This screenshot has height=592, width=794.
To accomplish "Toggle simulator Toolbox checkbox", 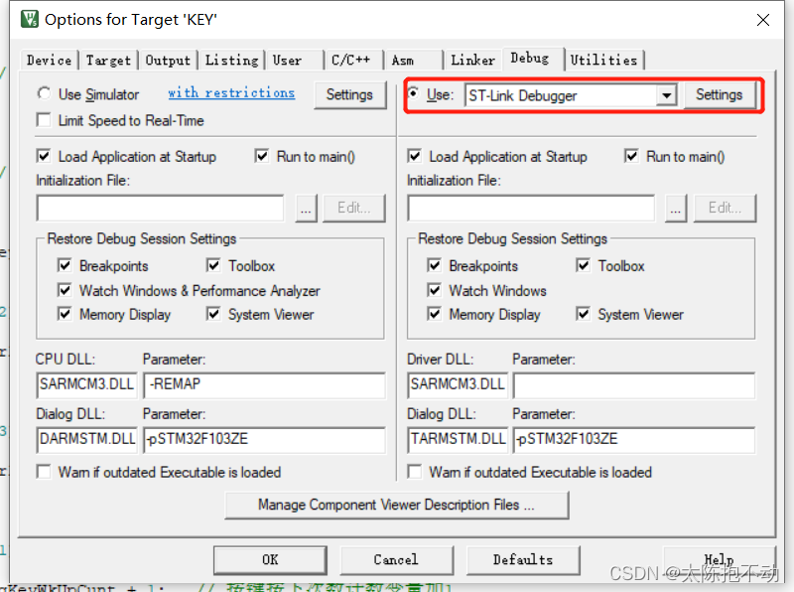I will point(213,265).
